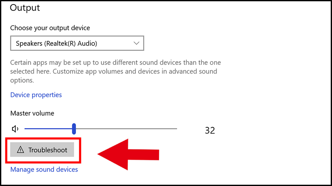Viewport: 332px width, 186px height.
Task: Click the warning triangle icon on Troubleshoot
Action: [x=20, y=150]
